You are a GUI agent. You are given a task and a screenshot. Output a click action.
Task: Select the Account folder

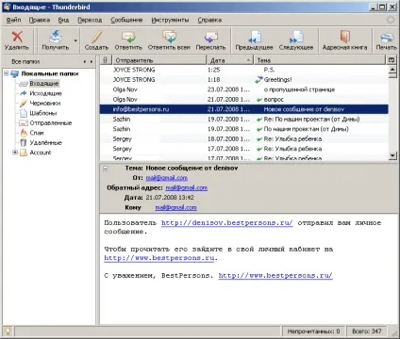click(41, 153)
